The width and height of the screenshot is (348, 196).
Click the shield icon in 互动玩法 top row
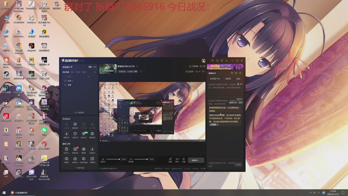click(x=75, y=124)
